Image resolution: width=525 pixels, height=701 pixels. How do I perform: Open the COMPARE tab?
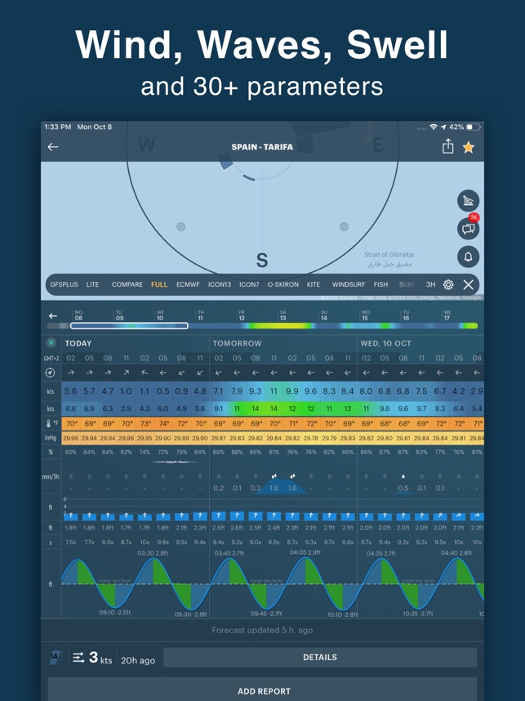127,284
